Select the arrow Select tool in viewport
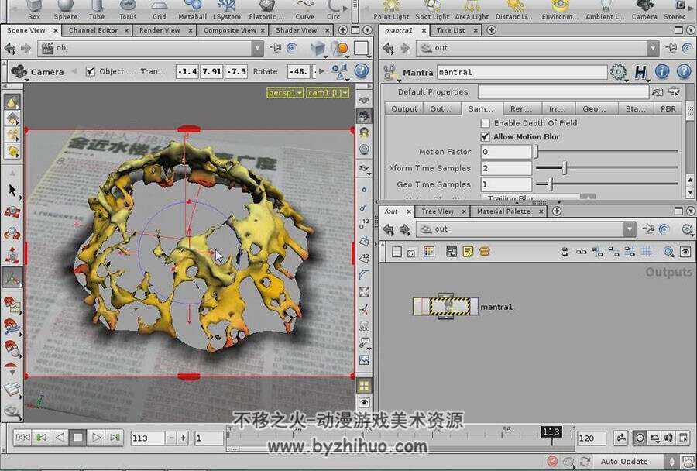The height and width of the screenshot is (471, 697). (x=12, y=191)
